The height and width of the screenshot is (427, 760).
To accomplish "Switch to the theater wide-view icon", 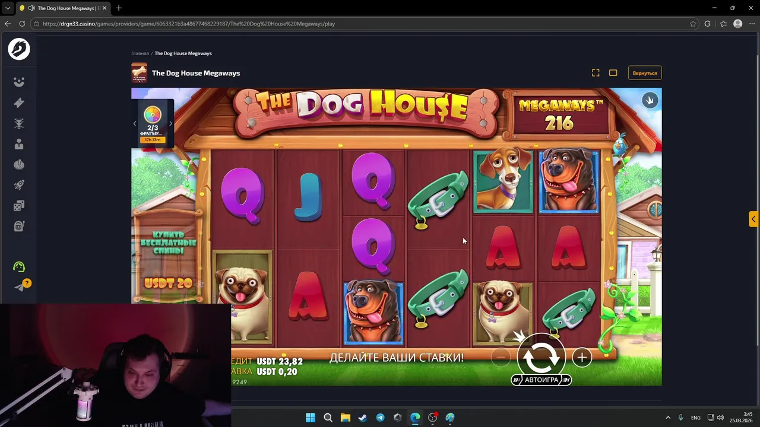I will coord(613,73).
